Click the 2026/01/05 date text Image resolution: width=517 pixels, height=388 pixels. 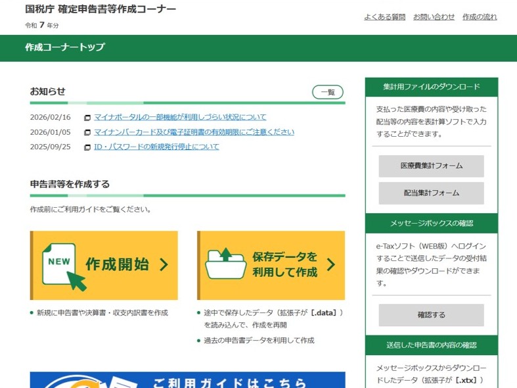click(x=50, y=132)
